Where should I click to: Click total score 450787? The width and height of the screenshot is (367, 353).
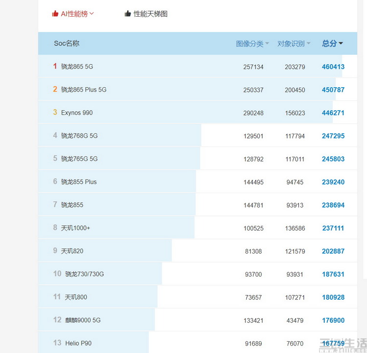click(x=333, y=90)
